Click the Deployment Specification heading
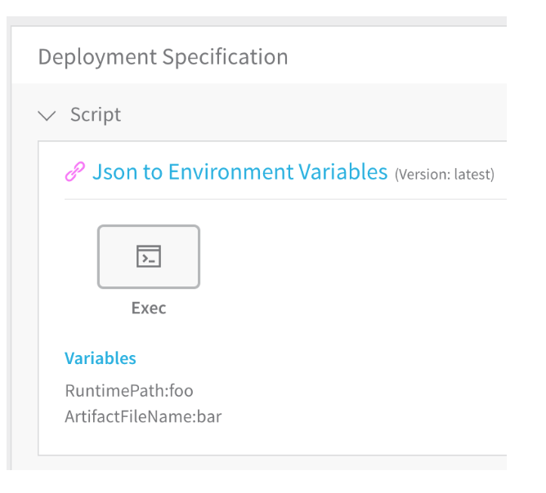 click(x=163, y=56)
